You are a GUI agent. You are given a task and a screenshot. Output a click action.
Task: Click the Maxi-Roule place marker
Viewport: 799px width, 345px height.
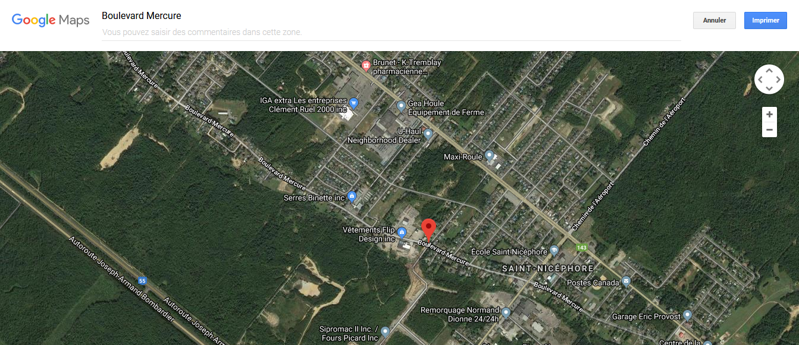489,156
